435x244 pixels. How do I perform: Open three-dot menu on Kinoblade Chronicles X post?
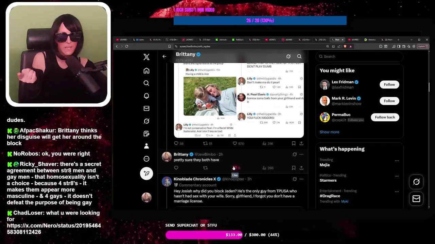click(x=301, y=179)
